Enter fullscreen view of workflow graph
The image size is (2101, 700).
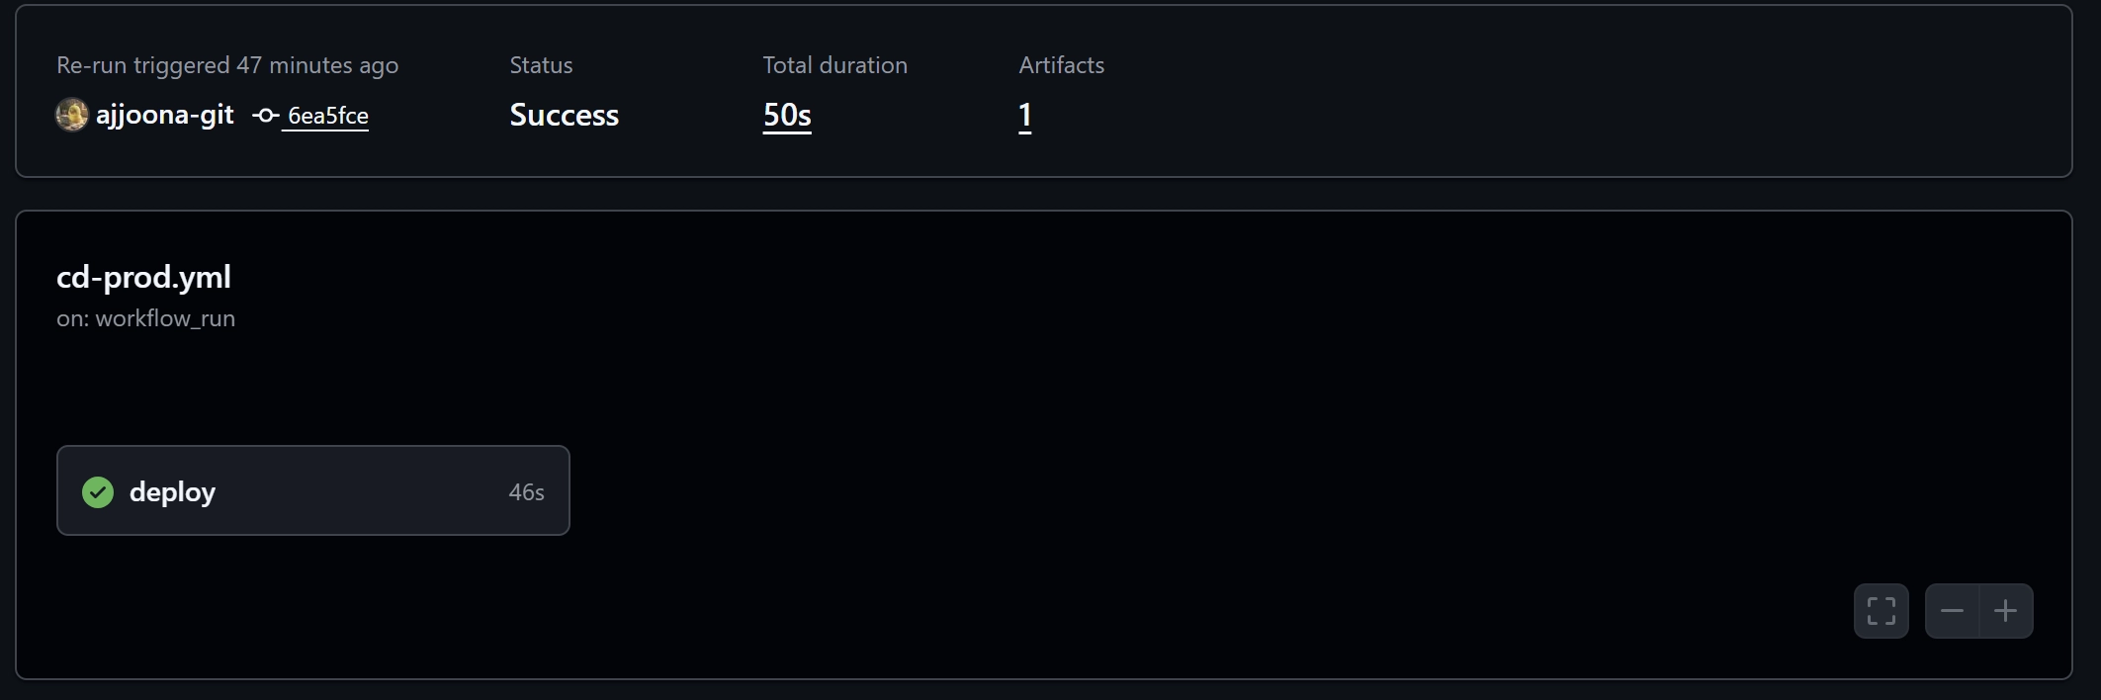click(x=1881, y=611)
